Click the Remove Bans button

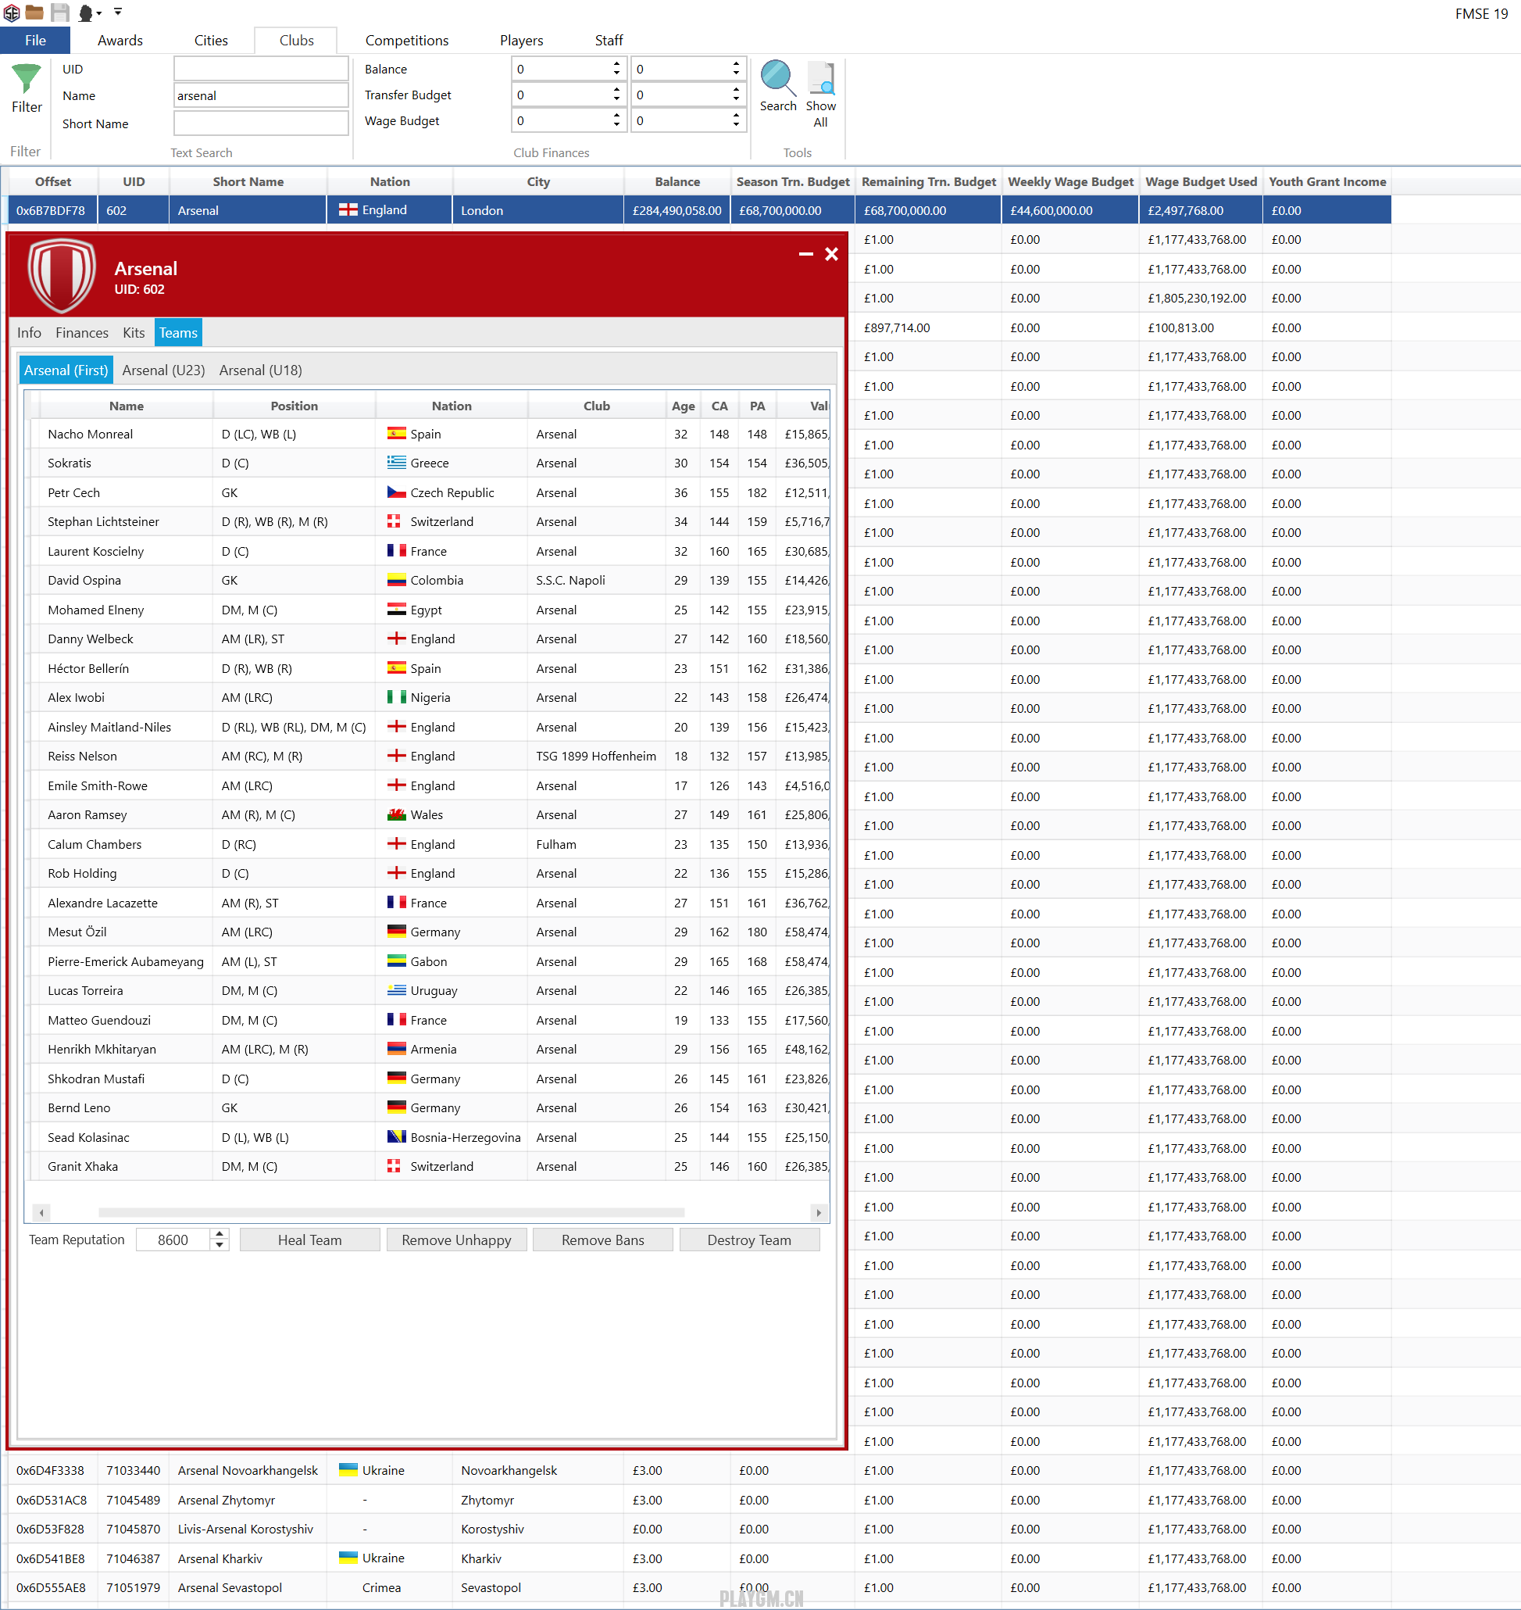coord(602,1240)
